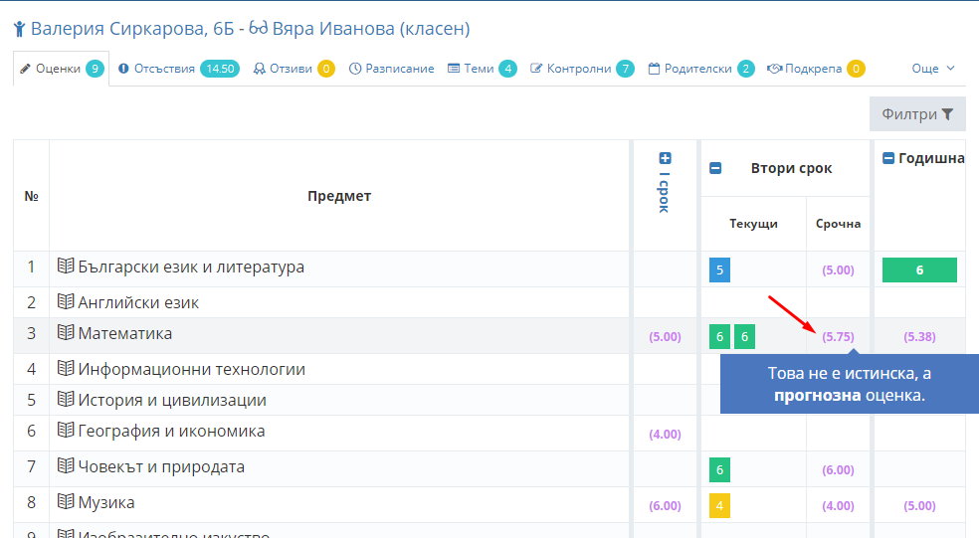Click book icon next to География и икономика
The image size is (979, 538).
[x=66, y=430]
